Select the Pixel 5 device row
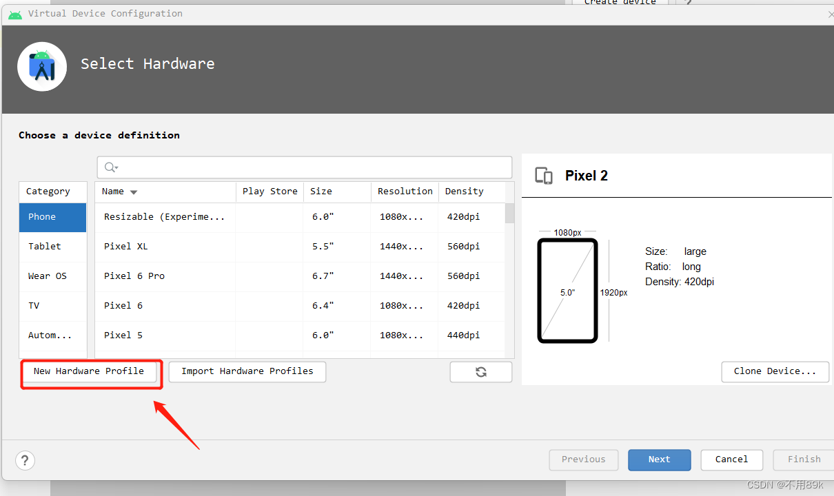This screenshot has height=496, width=834. point(300,335)
